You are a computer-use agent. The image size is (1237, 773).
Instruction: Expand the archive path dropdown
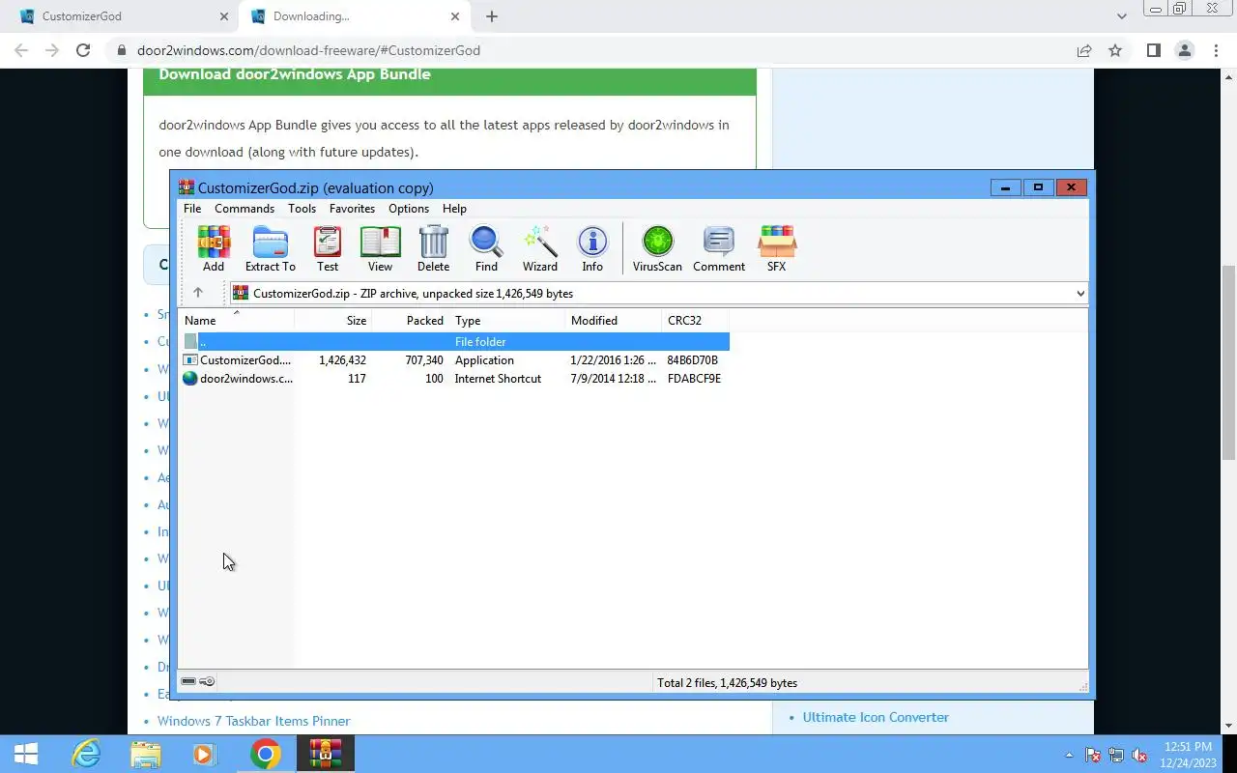tap(1080, 293)
